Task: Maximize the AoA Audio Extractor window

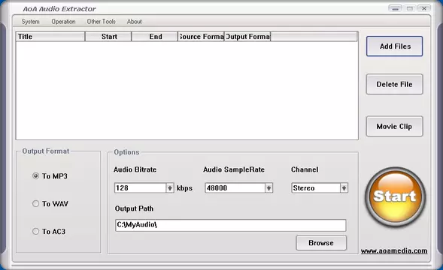Action: 410,9
